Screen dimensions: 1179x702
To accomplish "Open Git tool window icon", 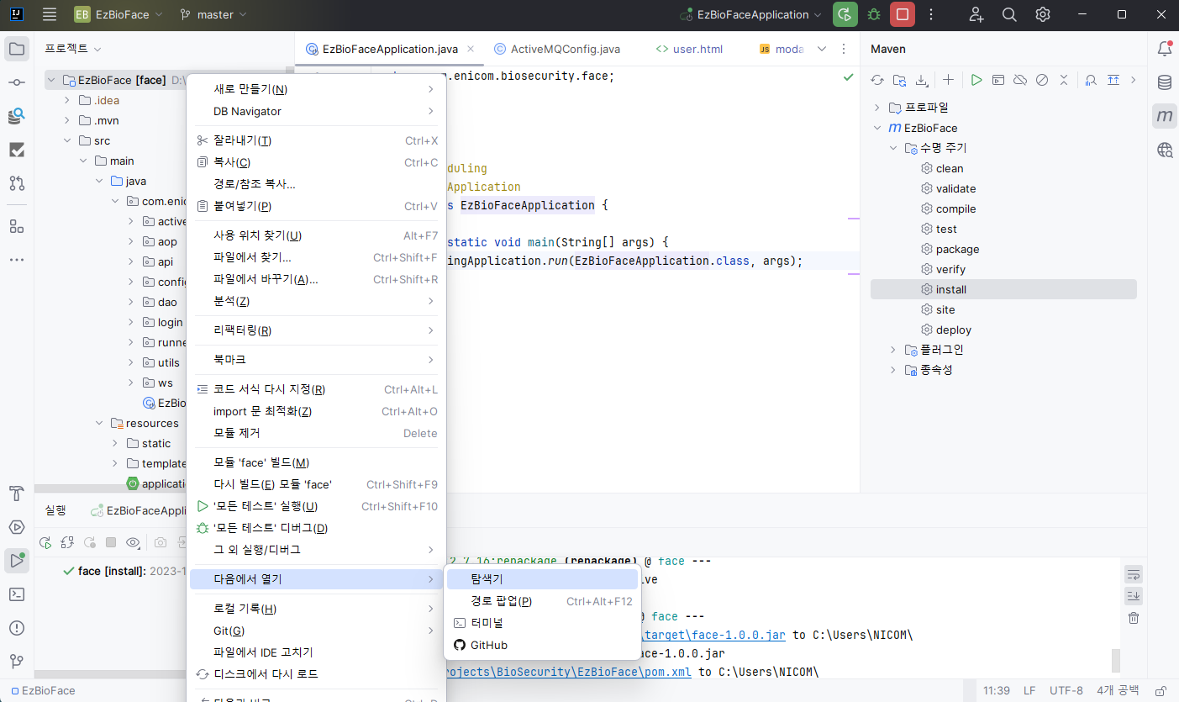I will click(x=17, y=662).
